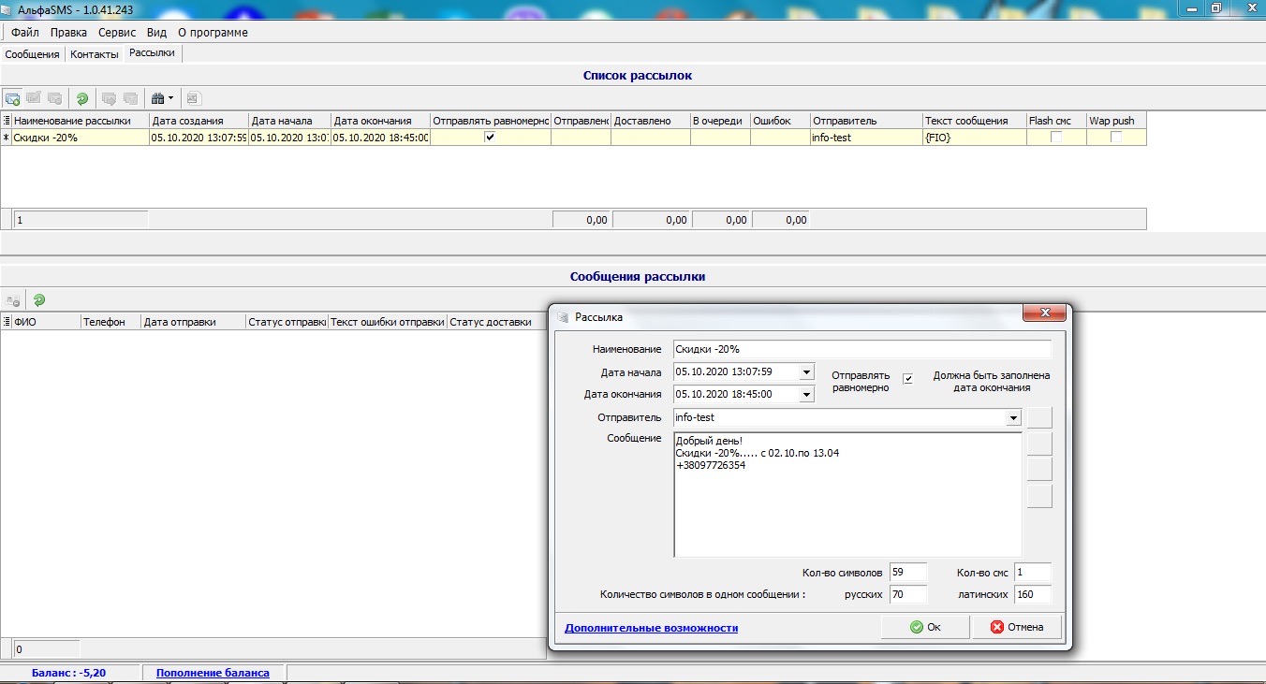Open the Сервис menu
Viewport: 1266px width, 684px height.
click(x=117, y=33)
